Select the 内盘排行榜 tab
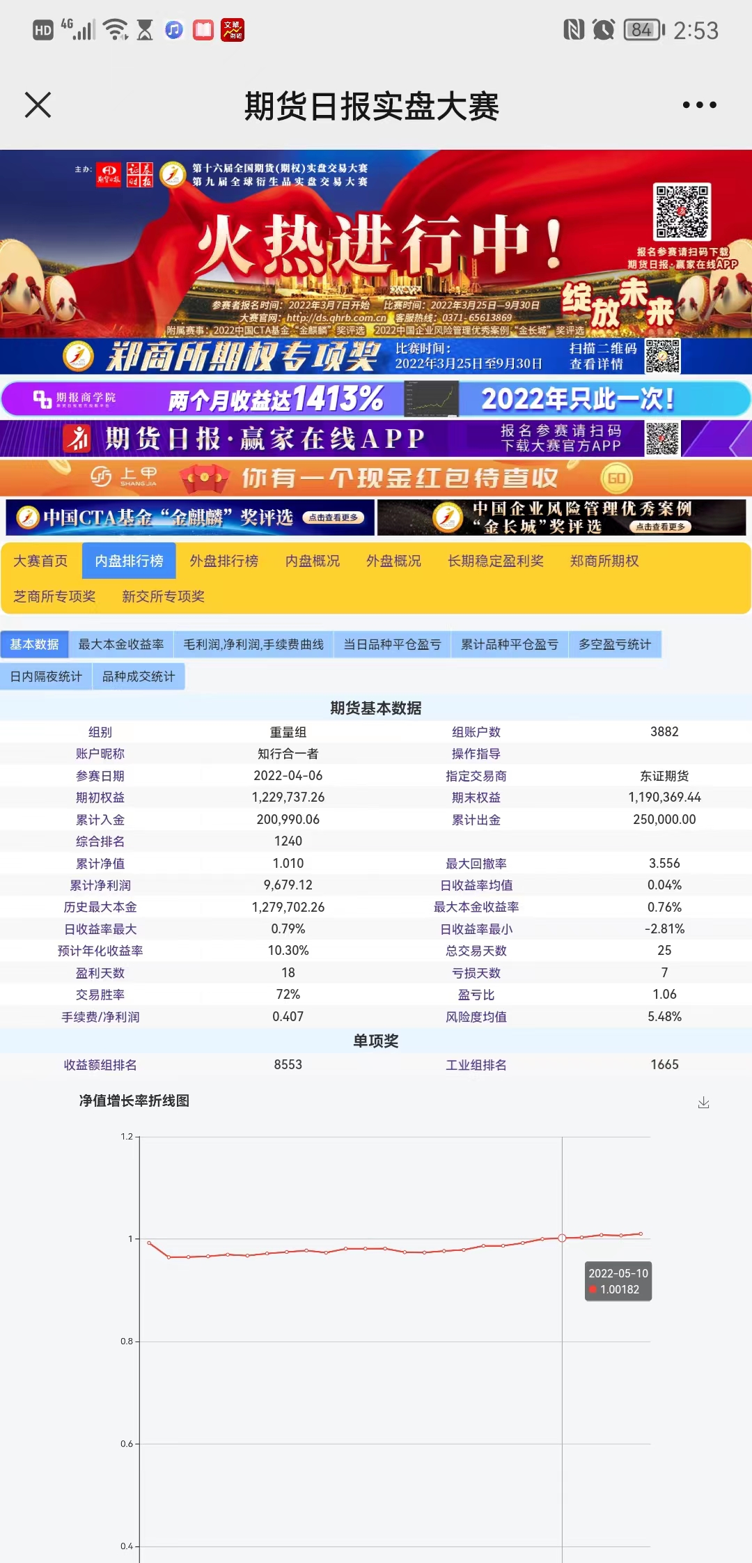Screen dimensions: 752x1563 click(x=129, y=561)
